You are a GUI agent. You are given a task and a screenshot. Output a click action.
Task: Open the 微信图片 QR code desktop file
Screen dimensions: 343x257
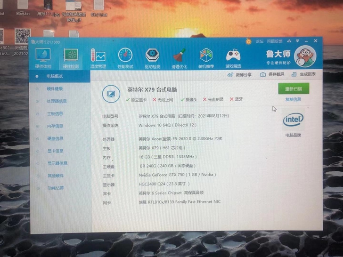[x=22, y=42]
